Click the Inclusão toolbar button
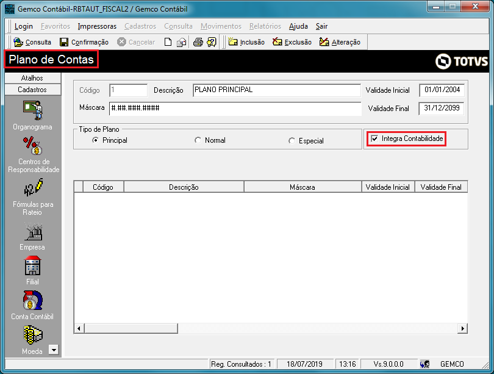Screen dimensions: 494x374 click(x=246, y=42)
